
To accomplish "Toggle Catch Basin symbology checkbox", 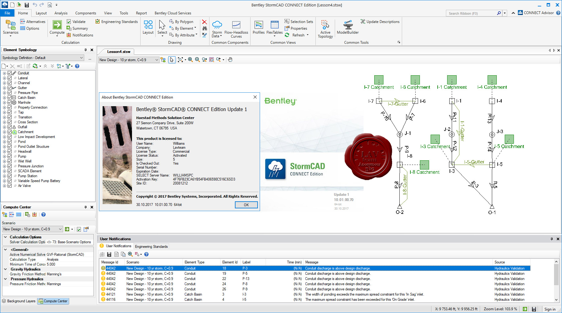I will tap(9, 98).
